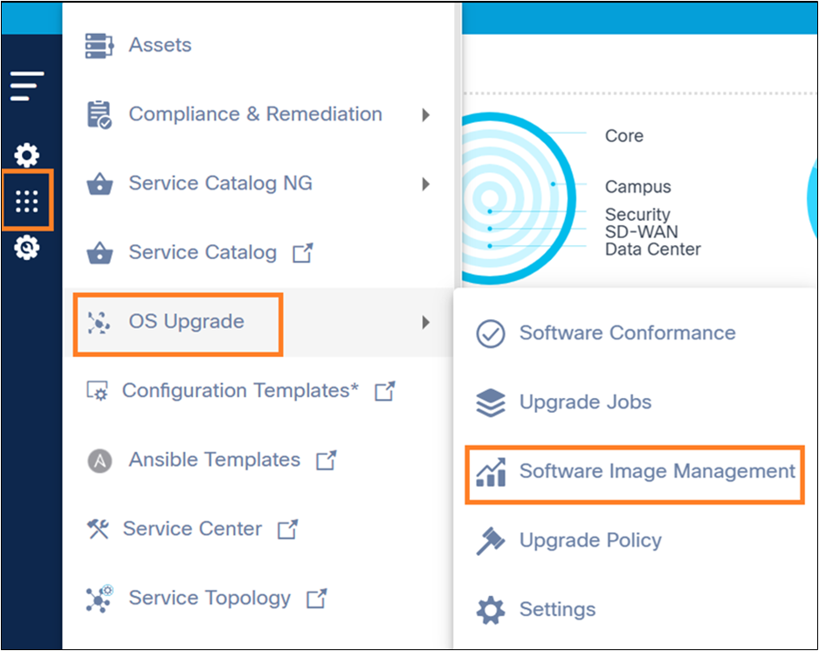Open Settings in the OS Upgrade submenu
Image resolution: width=819 pixels, height=651 pixels.
tap(557, 609)
